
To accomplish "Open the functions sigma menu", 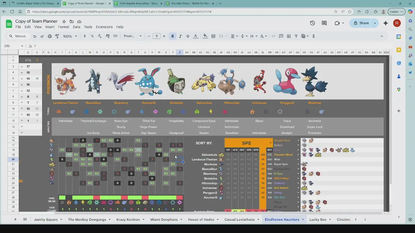I will point(314,36).
